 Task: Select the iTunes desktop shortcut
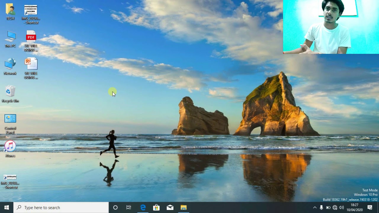pos(10,149)
